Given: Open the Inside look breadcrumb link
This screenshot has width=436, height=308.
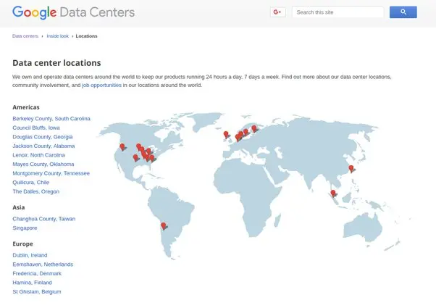Looking at the screenshot, I should pos(57,36).
